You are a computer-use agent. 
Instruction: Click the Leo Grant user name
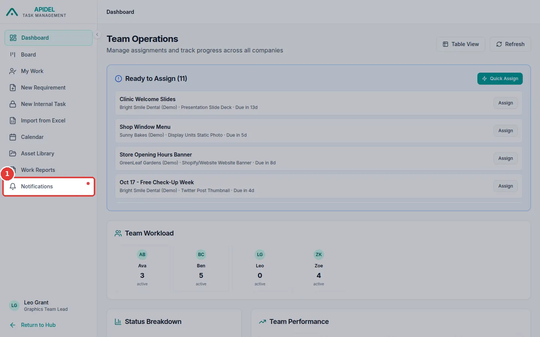[x=36, y=303]
